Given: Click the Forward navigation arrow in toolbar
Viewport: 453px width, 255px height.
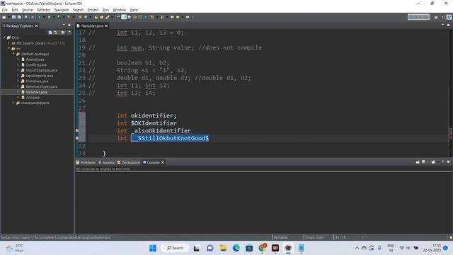Looking at the screenshot, I should coord(188,17).
